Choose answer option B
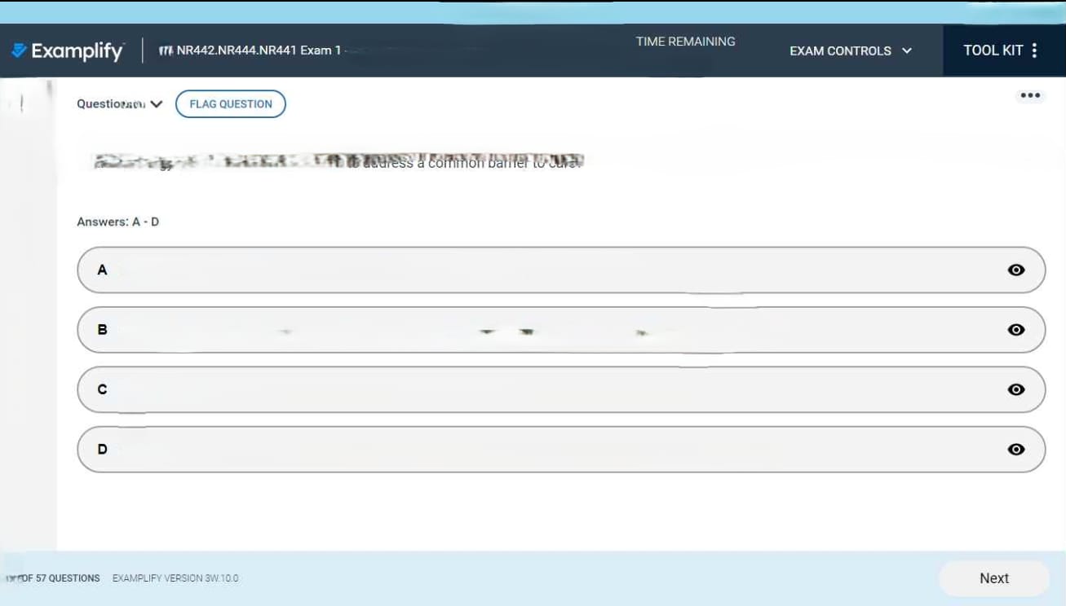1066x606 pixels. point(538,330)
